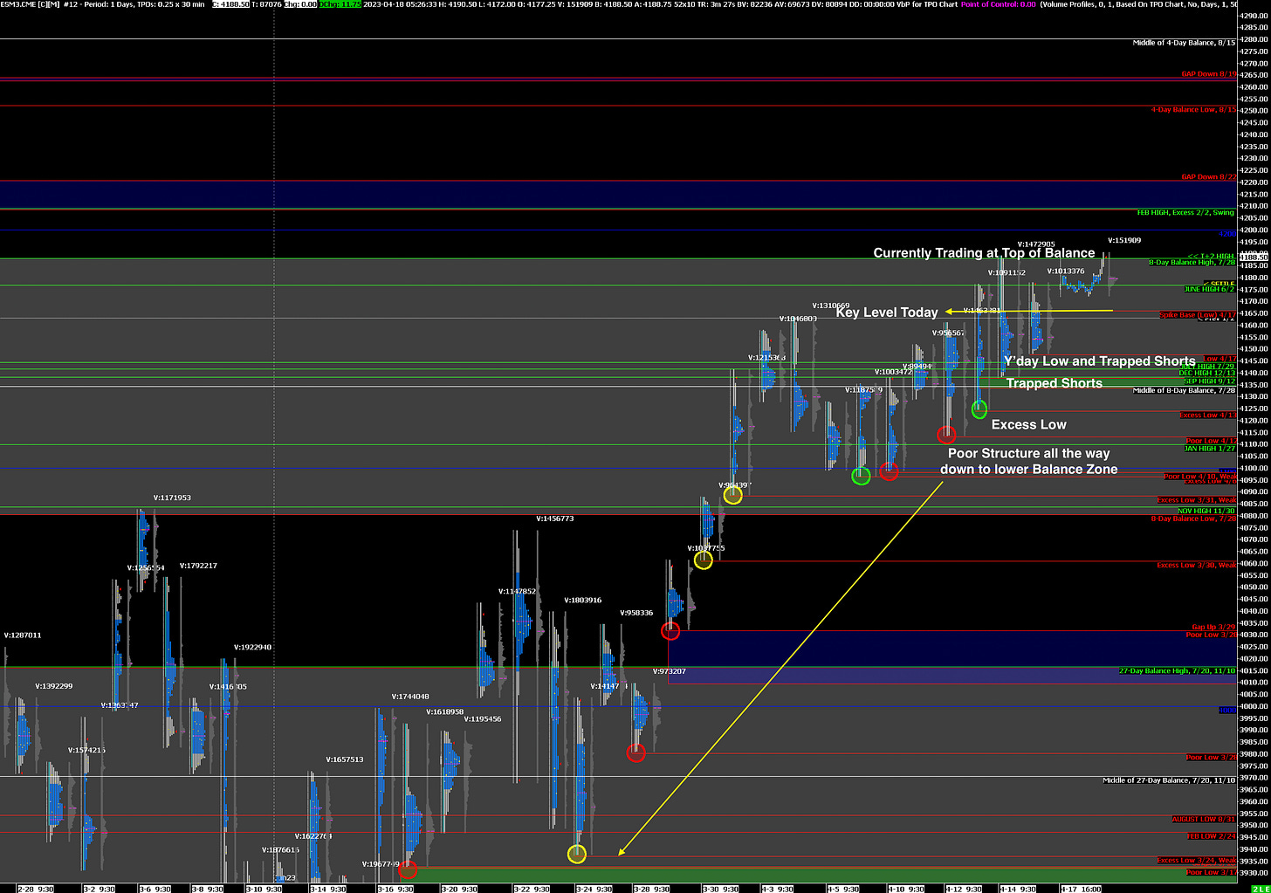Click 'Currently Trading at Top of Balance' annotation
The width and height of the screenshot is (1271, 893).
click(x=984, y=253)
